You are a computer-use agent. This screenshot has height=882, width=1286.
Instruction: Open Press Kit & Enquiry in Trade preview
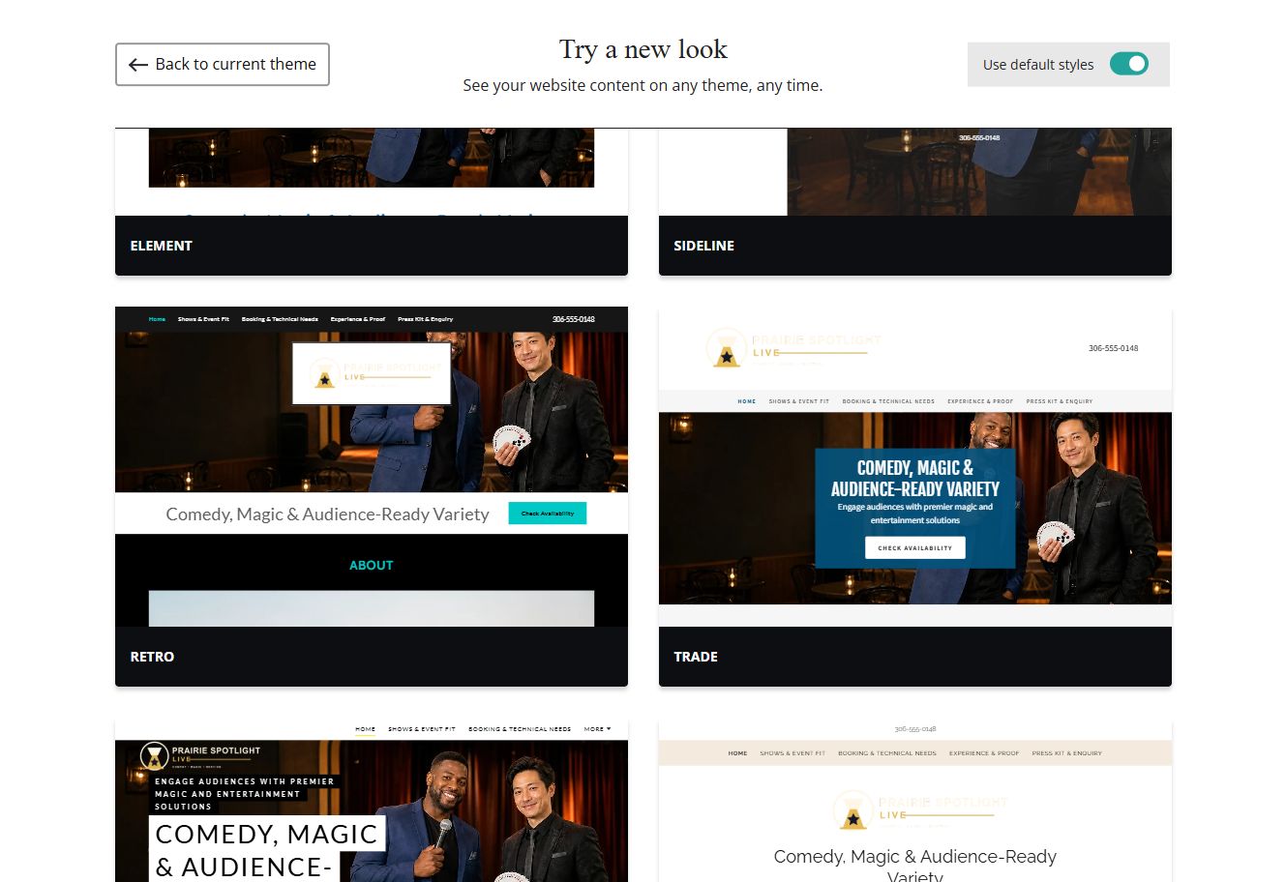coord(1060,401)
